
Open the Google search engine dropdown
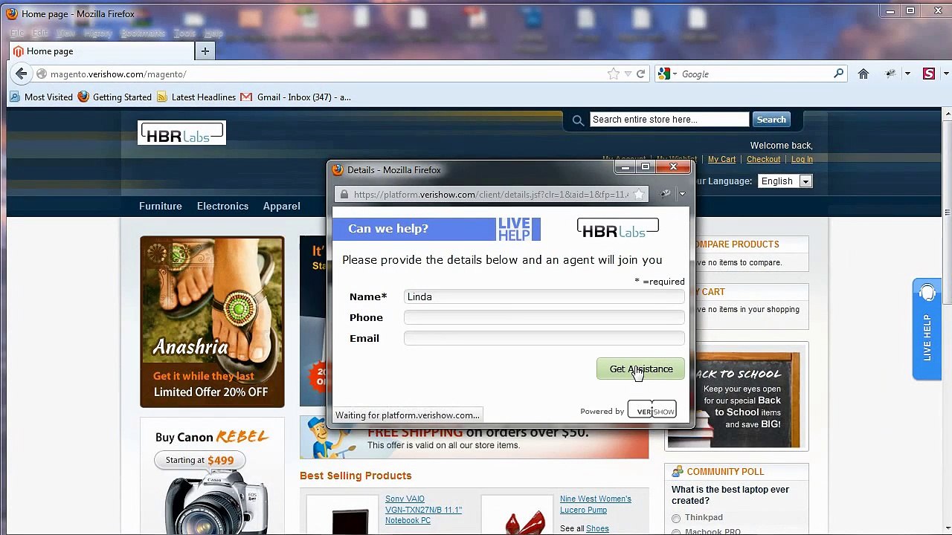(669, 74)
